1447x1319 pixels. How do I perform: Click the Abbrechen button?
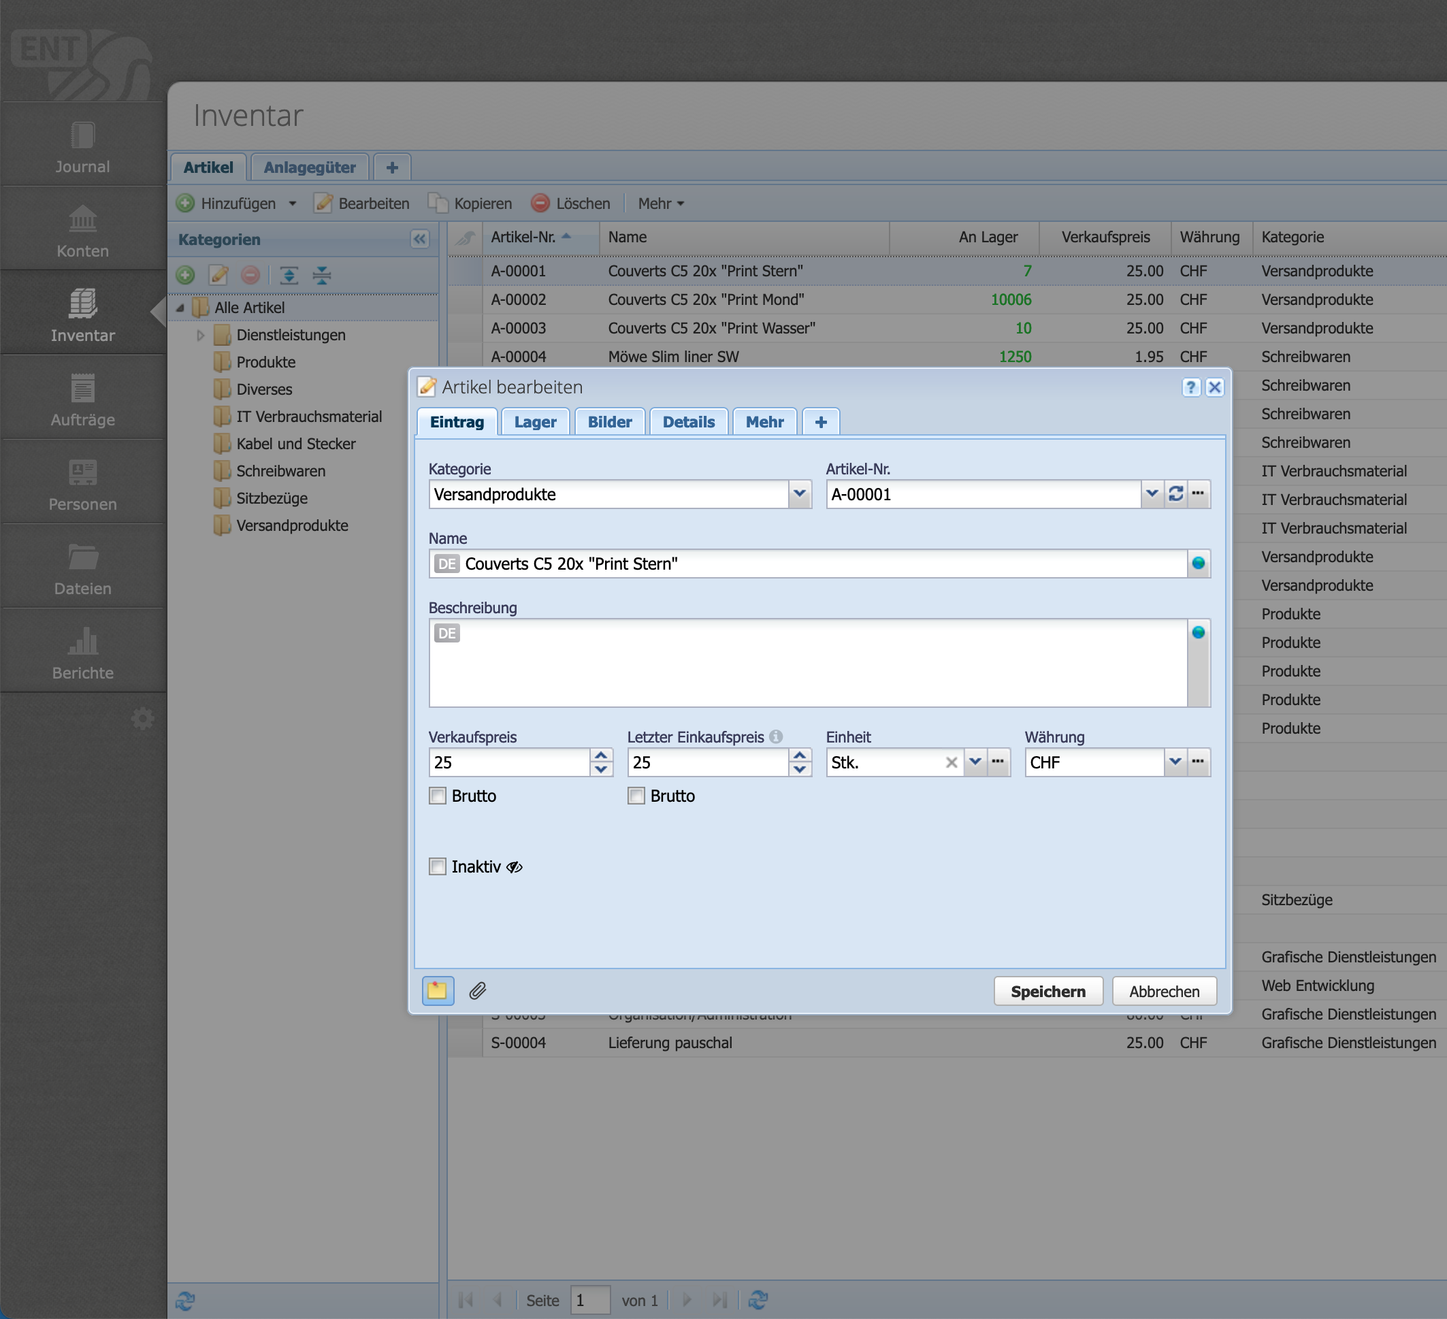point(1163,991)
